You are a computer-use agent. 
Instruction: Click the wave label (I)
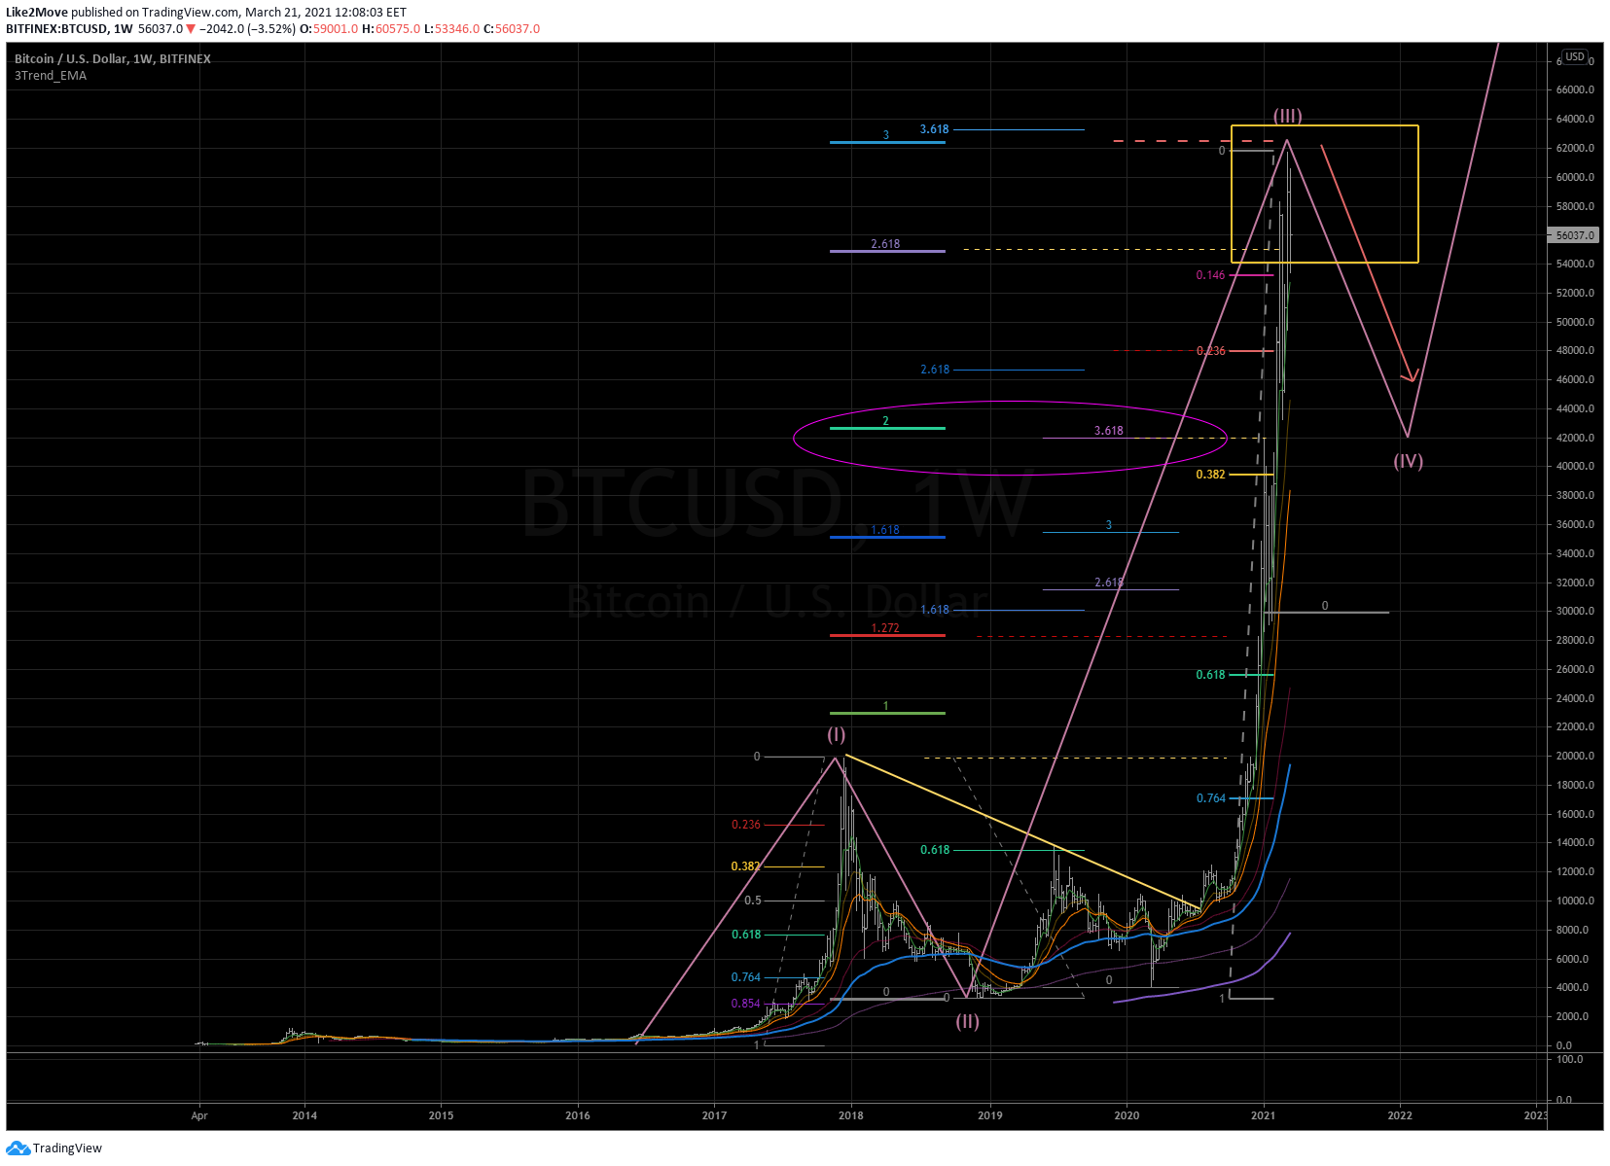coord(837,735)
